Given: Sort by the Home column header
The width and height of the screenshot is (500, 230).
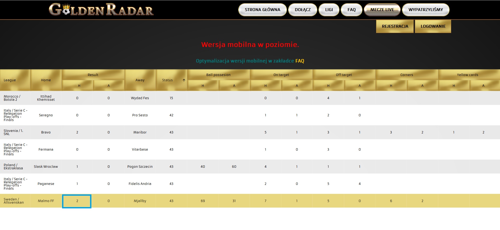Looking at the screenshot, I should click(46, 80).
